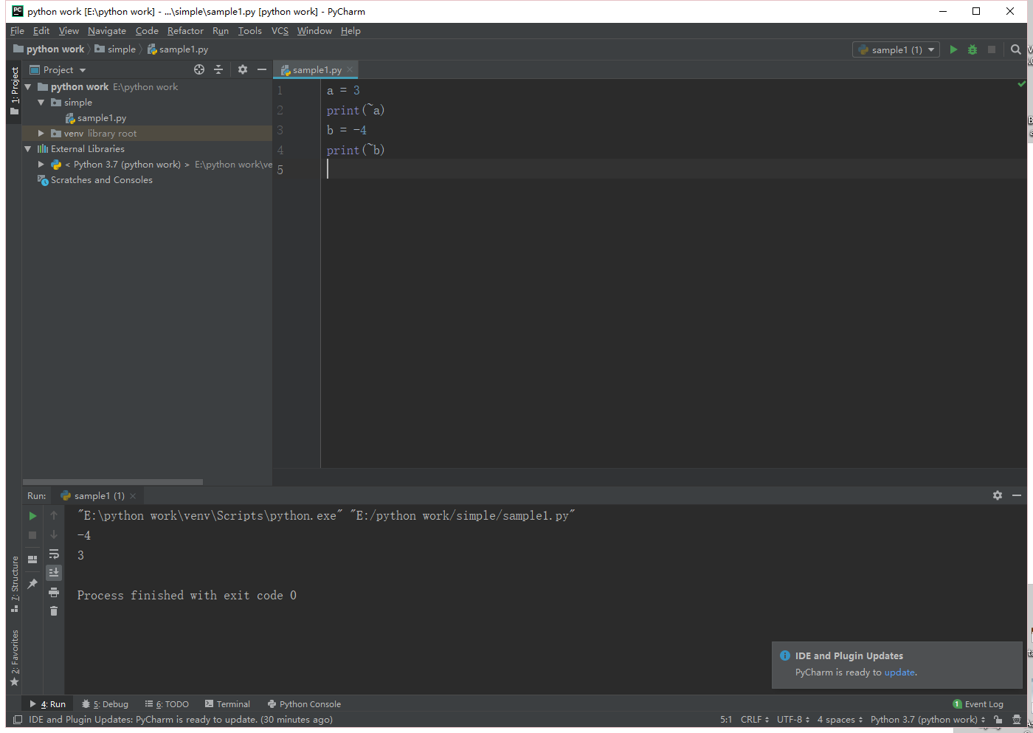Open the VCS menu
1033x733 pixels.
point(280,31)
